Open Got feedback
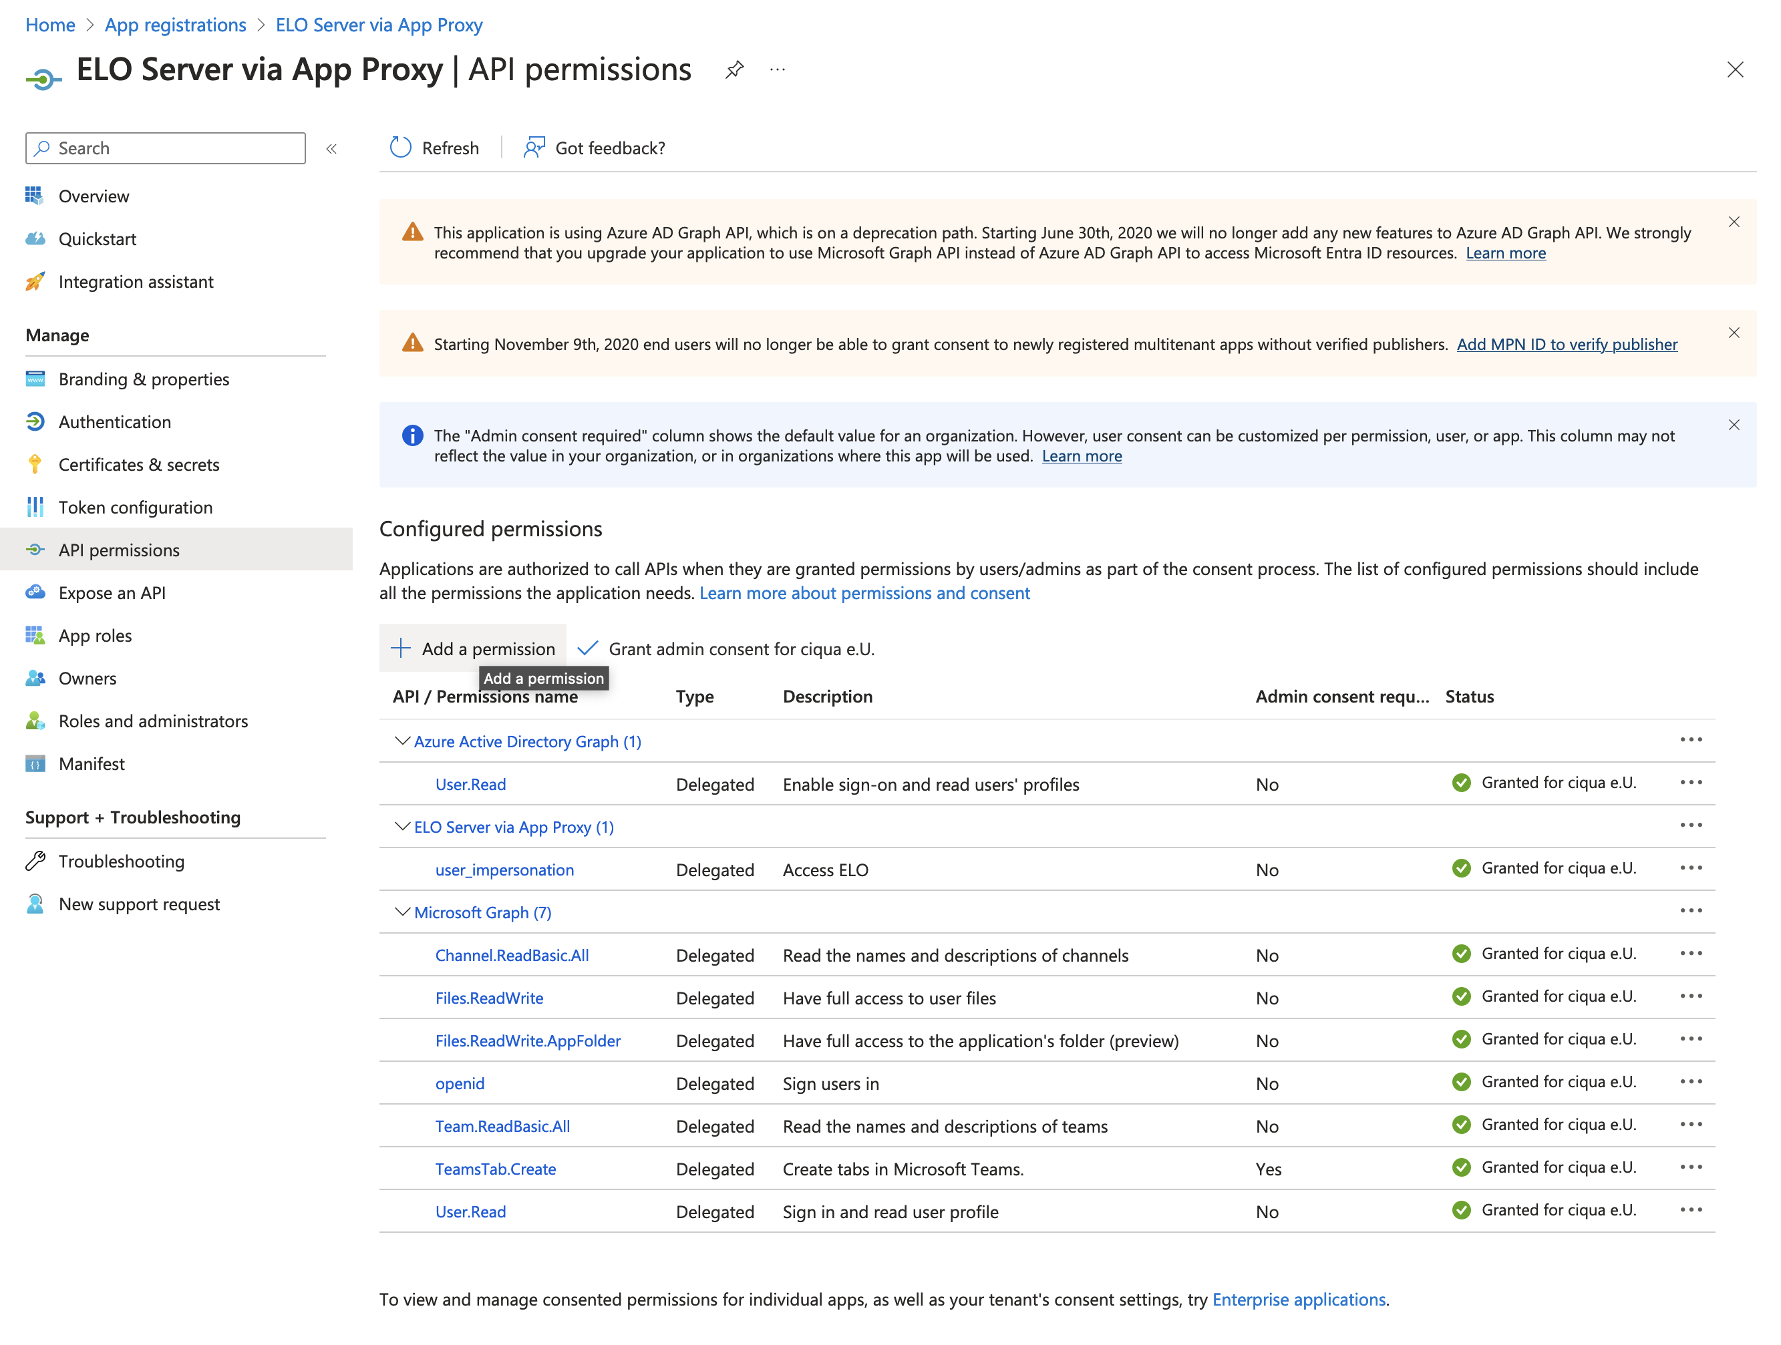The height and width of the screenshot is (1345, 1781). tap(594, 148)
